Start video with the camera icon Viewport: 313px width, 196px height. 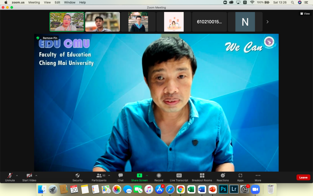(x=29, y=177)
